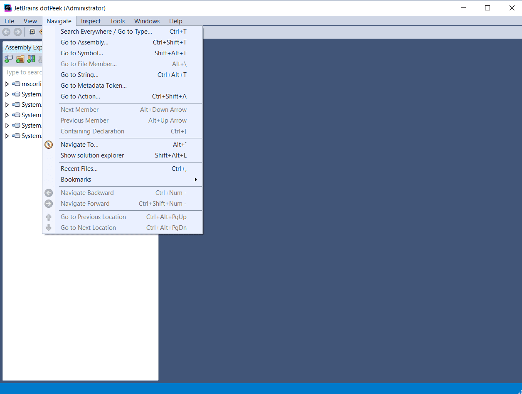This screenshot has width=522, height=394.
Task: Click the Navigate Backward arrow icon in menu
Action: (49, 193)
